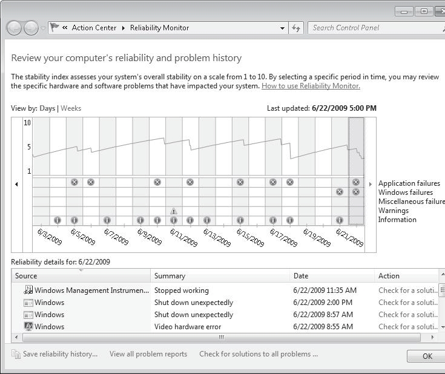Image resolution: width=445 pixels, height=374 pixels.
Task: Select the Windows Management Instrumentation row
Action: (225, 290)
